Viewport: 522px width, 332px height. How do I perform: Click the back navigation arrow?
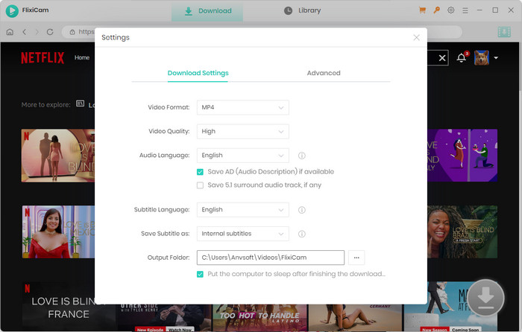pos(25,32)
